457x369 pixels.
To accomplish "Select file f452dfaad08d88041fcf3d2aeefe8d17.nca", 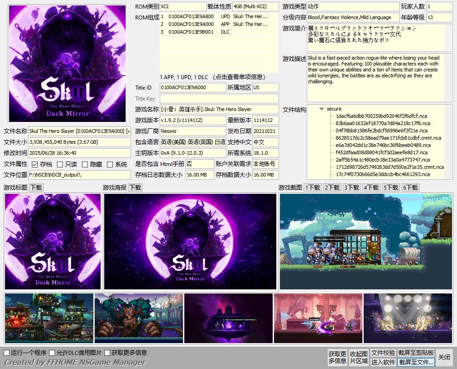I will click(381, 152).
